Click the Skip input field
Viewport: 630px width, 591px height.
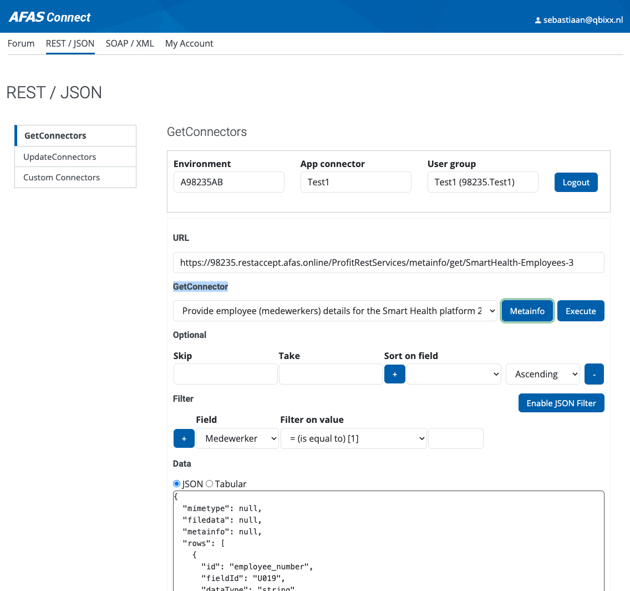coord(225,374)
